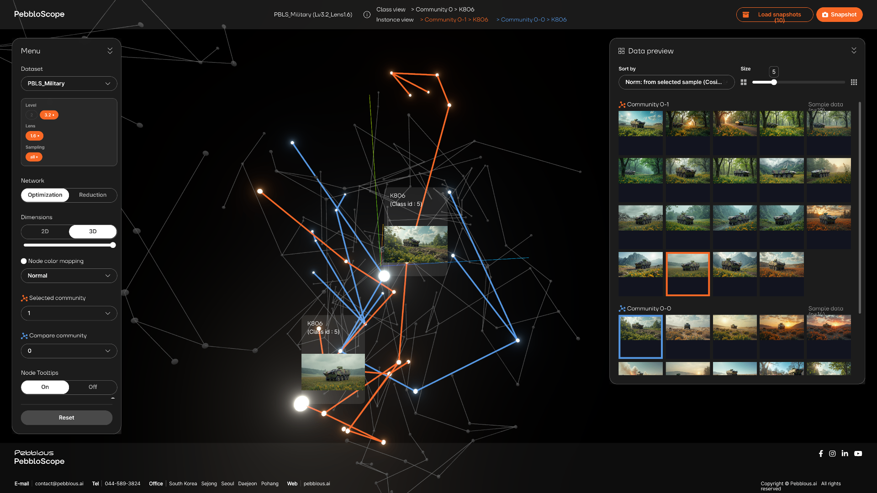Click the LinkedIn footer icon

[845, 454]
